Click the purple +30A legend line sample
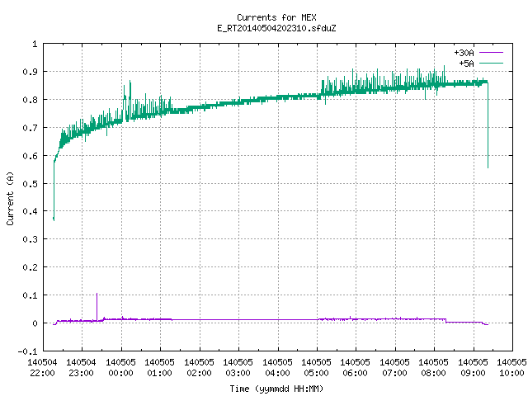The image size is (528, 396). 491,53
